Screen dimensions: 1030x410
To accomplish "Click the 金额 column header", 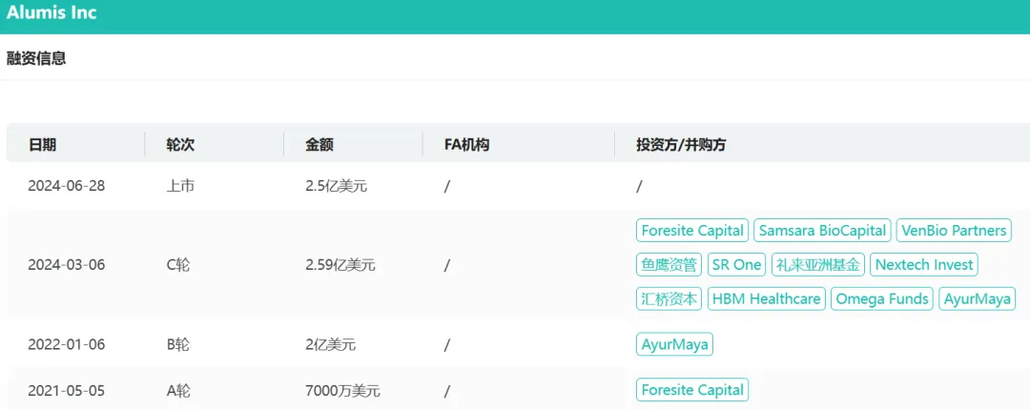I will coord(319,145).
